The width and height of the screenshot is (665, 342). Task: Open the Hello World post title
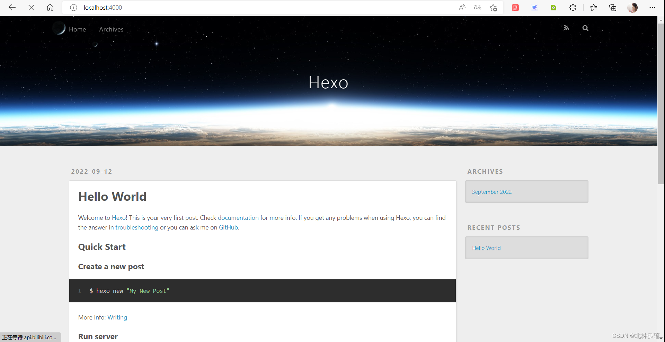112,197
